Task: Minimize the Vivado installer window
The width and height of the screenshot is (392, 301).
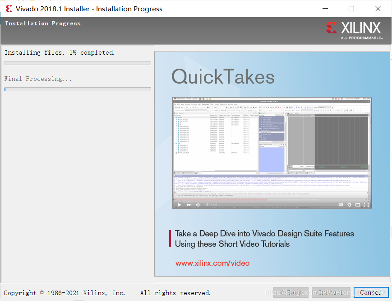Action: coord(325,9)
